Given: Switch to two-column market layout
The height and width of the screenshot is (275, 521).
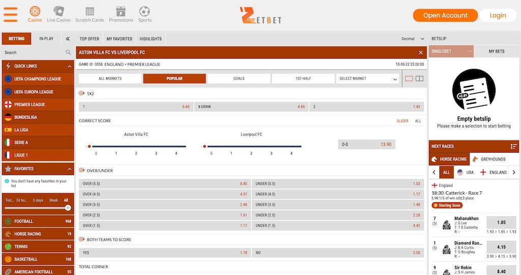Looking at the screenshot, I should pos(420,78).
